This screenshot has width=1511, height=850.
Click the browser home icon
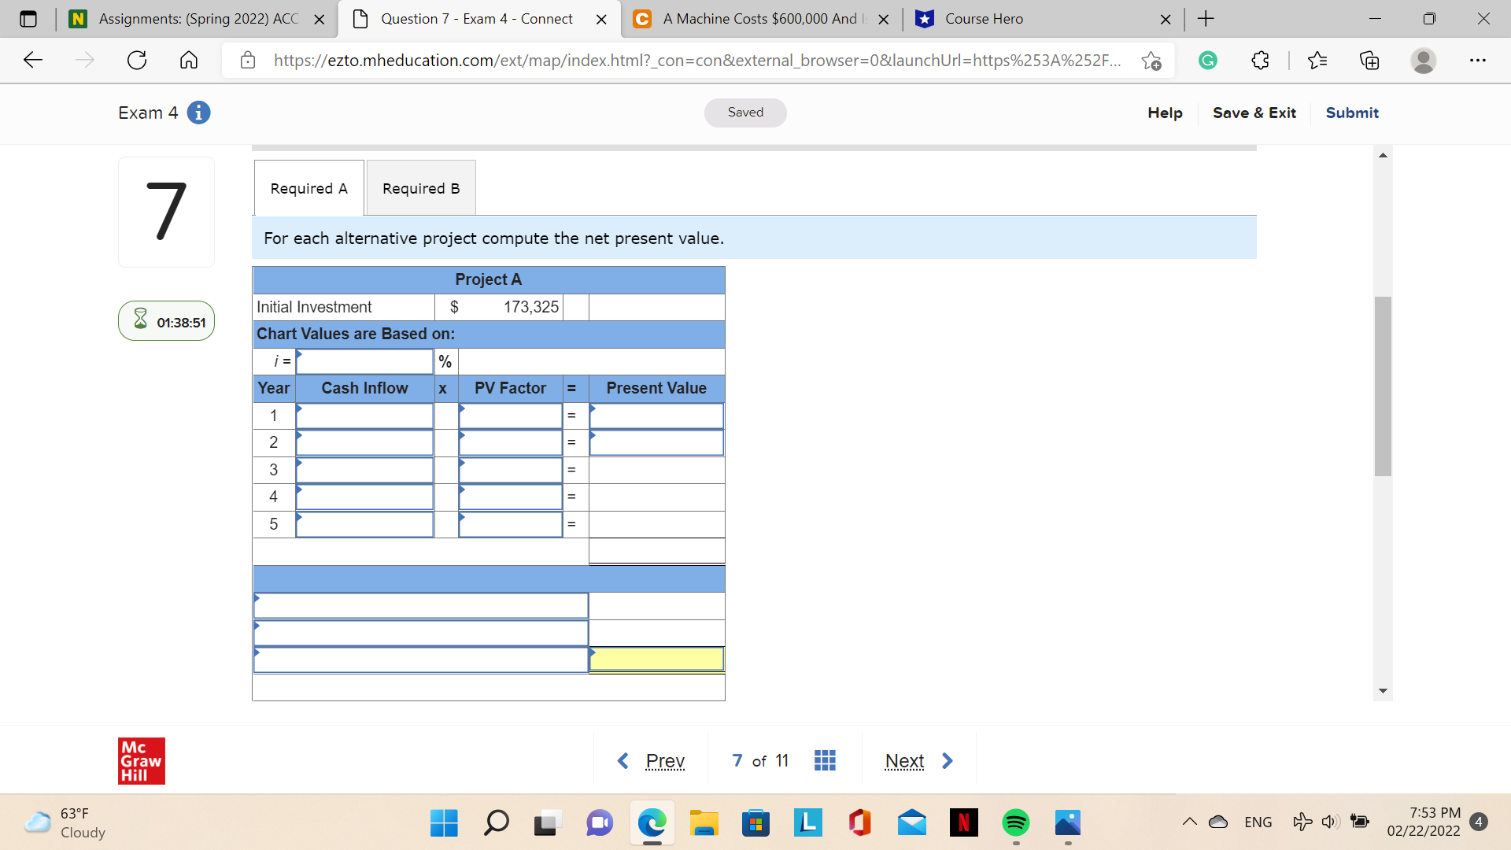189,60
